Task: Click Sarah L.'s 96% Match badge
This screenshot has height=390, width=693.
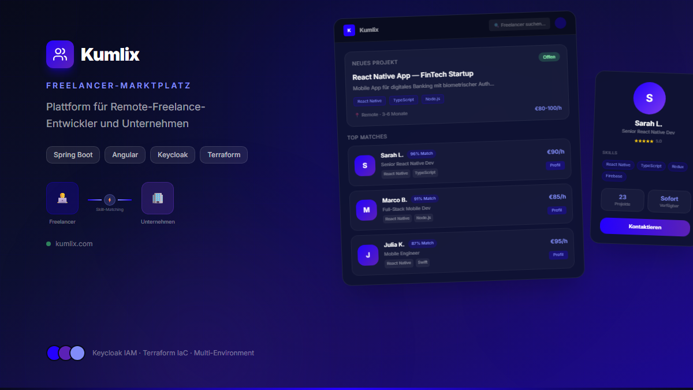Action: pos(422,154)
